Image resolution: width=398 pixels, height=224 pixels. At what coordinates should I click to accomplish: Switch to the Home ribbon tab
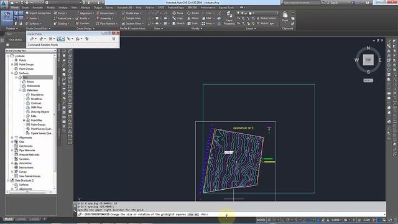pos(14,7)
